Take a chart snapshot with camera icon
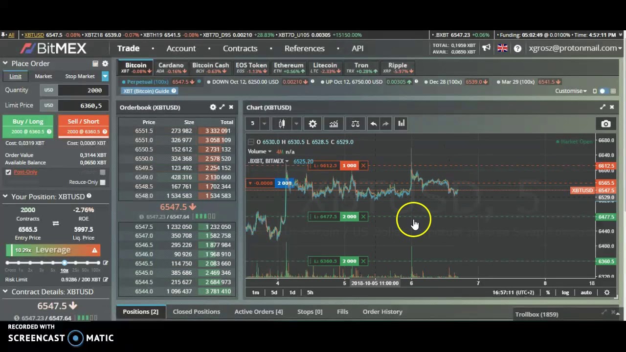The image size is (626, 352). [x=605, y=124]
